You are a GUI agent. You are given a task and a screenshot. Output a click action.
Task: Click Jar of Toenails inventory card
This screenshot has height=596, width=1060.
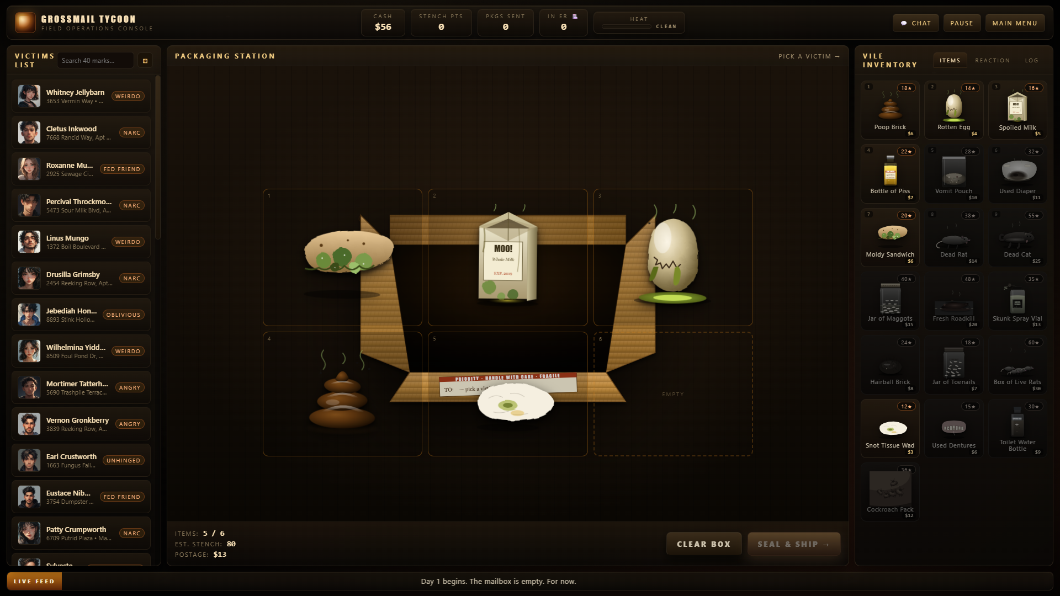[953, 365]
